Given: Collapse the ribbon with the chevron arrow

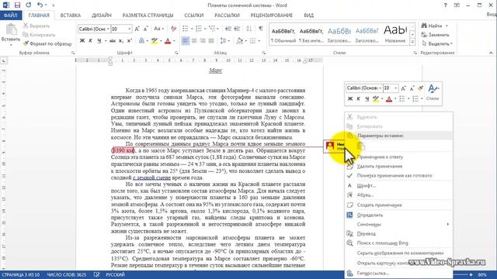Looking at the screenshot, I should coord(491,53).
